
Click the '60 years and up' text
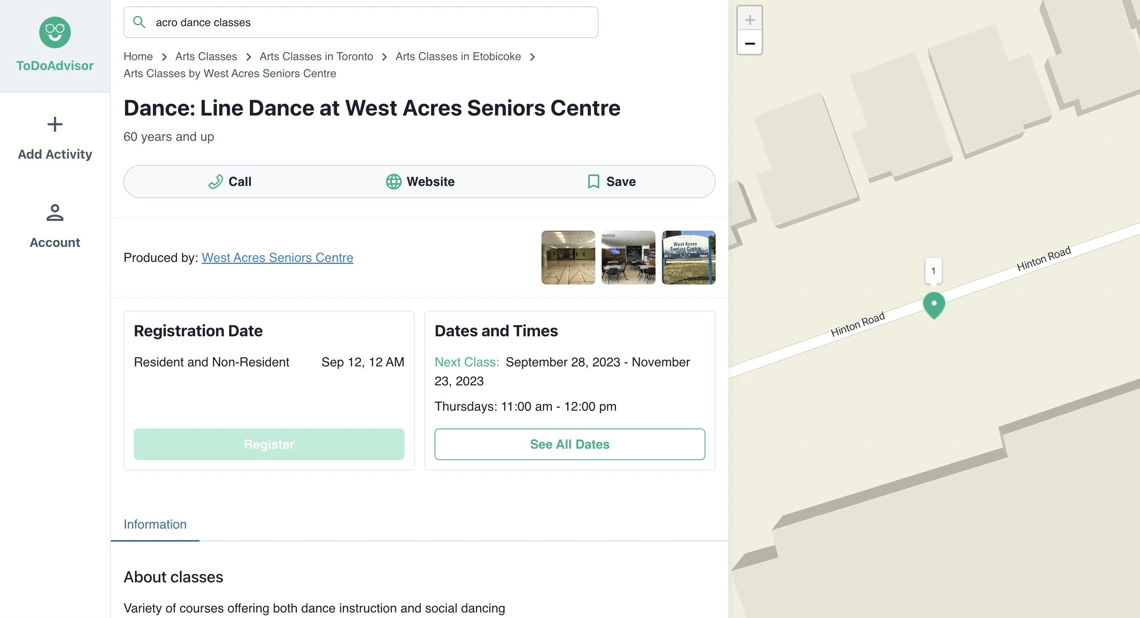[169, 136]
